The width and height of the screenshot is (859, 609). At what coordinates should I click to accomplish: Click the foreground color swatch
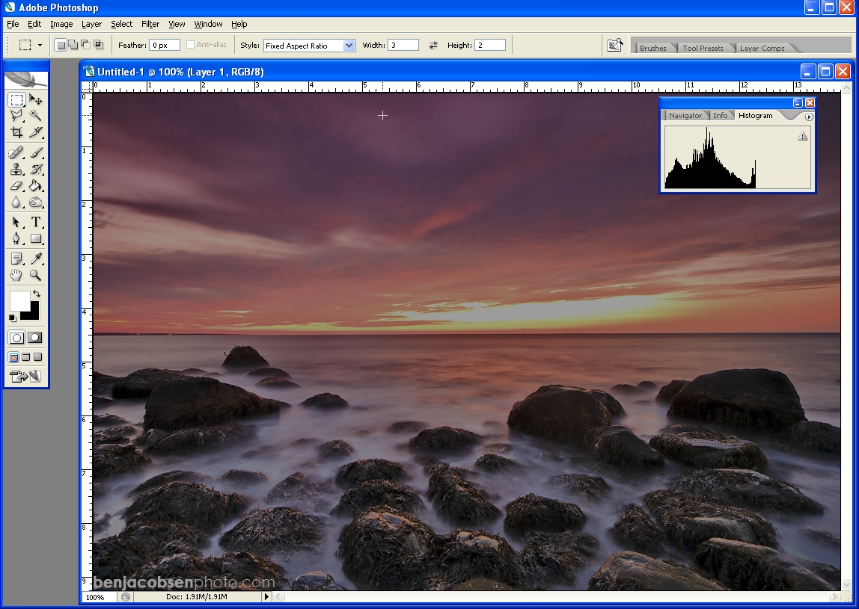point(18,301)
